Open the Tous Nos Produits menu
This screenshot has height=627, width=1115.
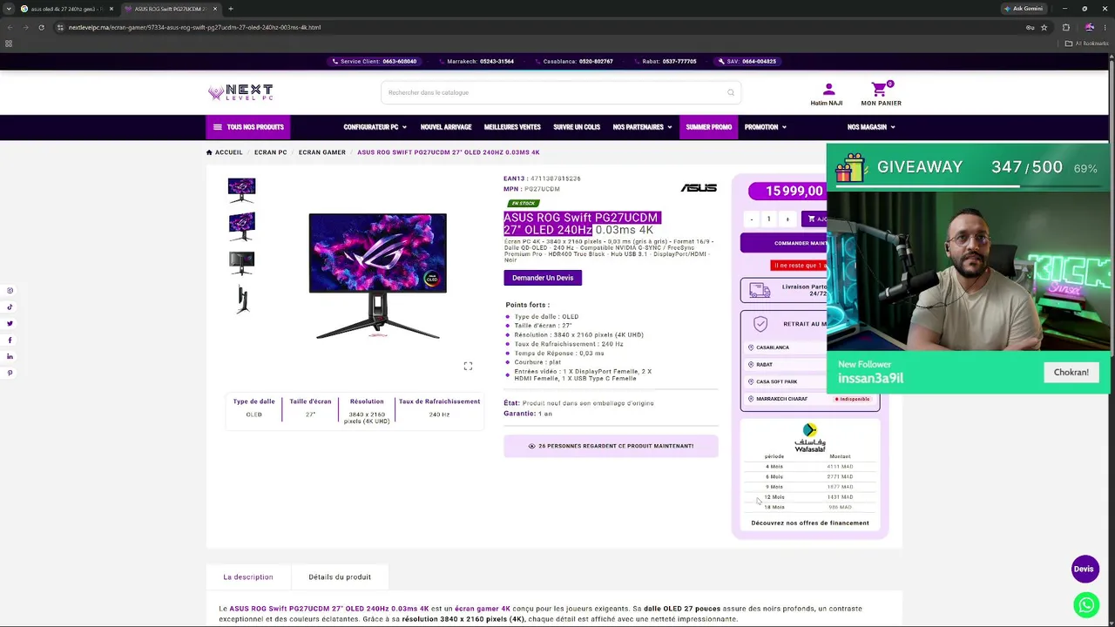(x=248, y=127)
